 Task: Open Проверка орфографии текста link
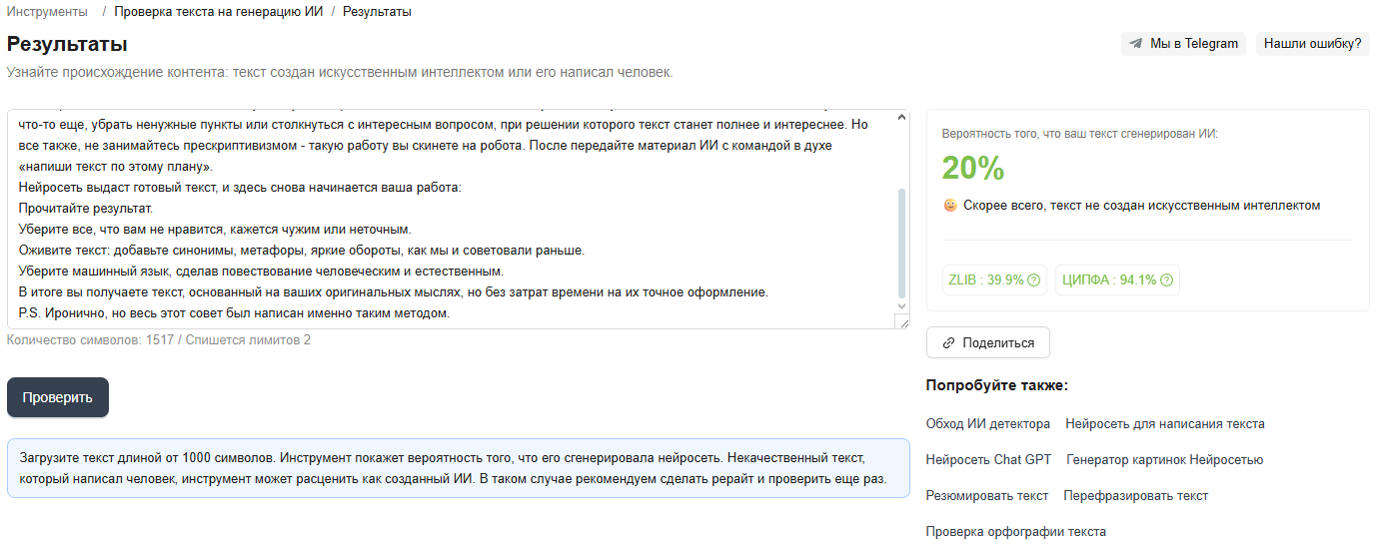[1015, 532]
